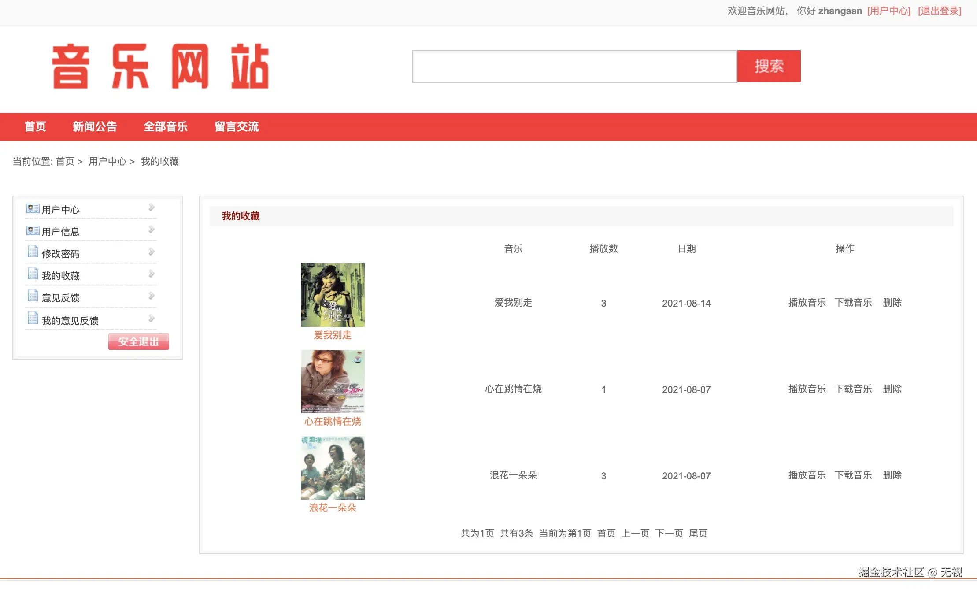Click the card icon next to 用户信息
977x593 pixels.
(33, 230)
